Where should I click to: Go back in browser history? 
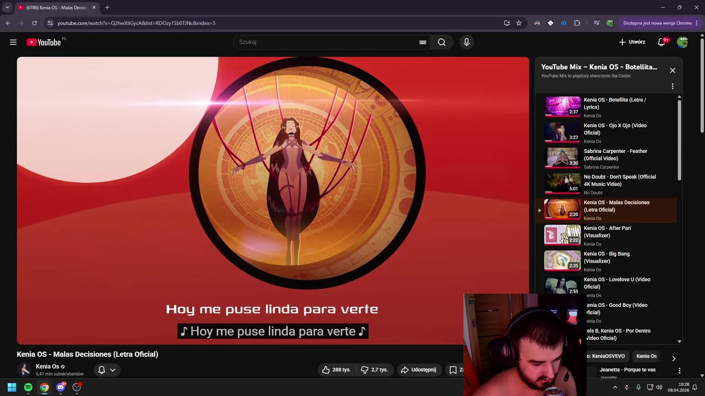(x=8, y=23)
